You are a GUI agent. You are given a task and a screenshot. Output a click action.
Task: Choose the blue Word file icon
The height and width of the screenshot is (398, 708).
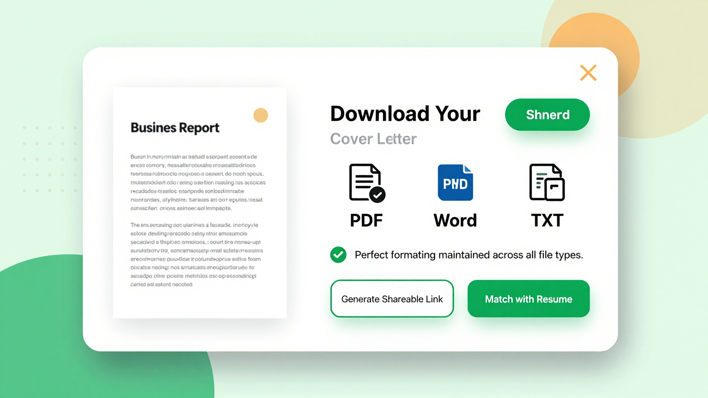tap(455, 182)
